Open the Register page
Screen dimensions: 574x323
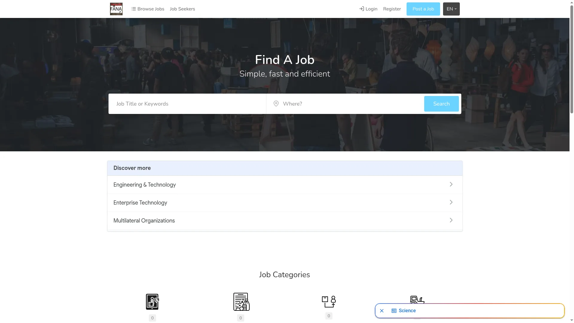coord(392,9)
